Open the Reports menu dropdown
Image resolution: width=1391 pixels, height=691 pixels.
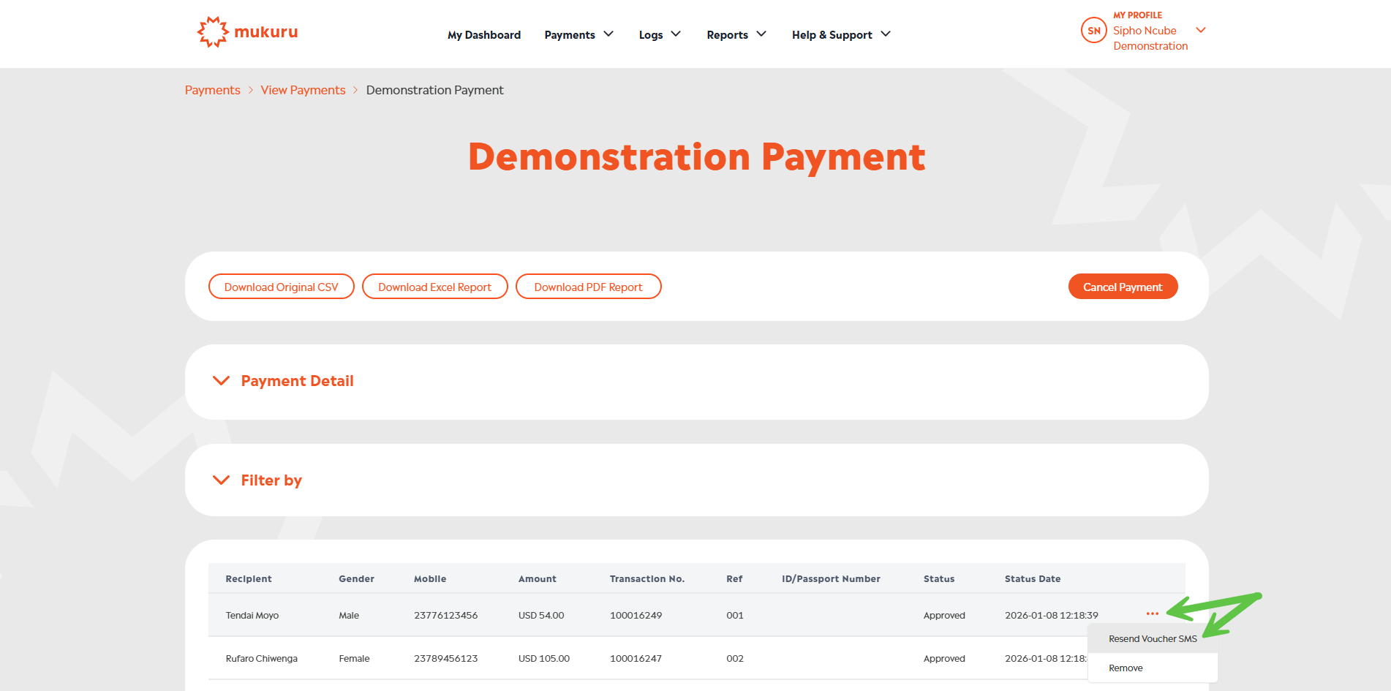click(736, 34)
